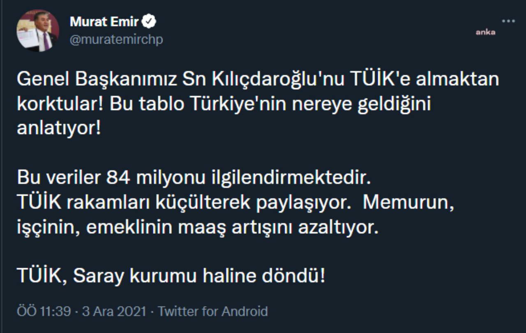This screenshot has height=333, width=526.
Task: Click the ÖÖ 11:39 timestamp
Action: point(44,311)
